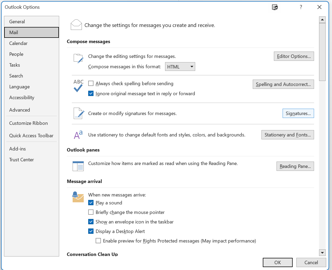The image size is (332, 270).
Task: Disable Play a sound checkbox
Action: pyautogui.click(x=91, y=203)
